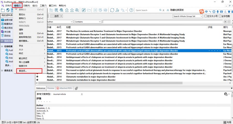The image size is (233, 124).
Task: Switch to the Preview tab
Action: [51, 88]
